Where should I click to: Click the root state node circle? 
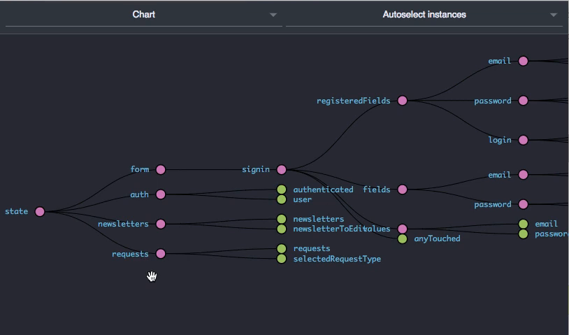tap(40, 211)
